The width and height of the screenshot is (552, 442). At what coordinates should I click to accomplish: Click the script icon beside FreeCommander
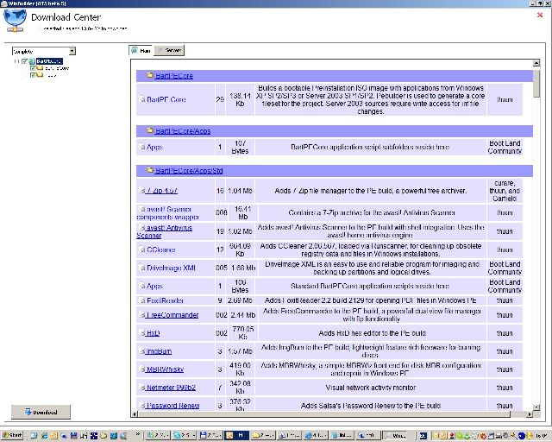142,315
